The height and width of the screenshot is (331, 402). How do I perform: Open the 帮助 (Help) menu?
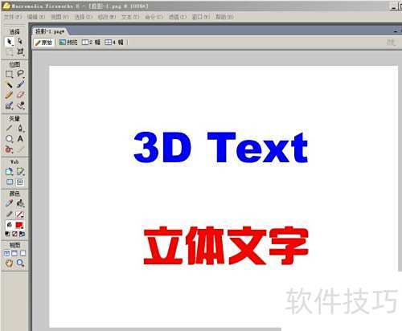tap(224, 17)
